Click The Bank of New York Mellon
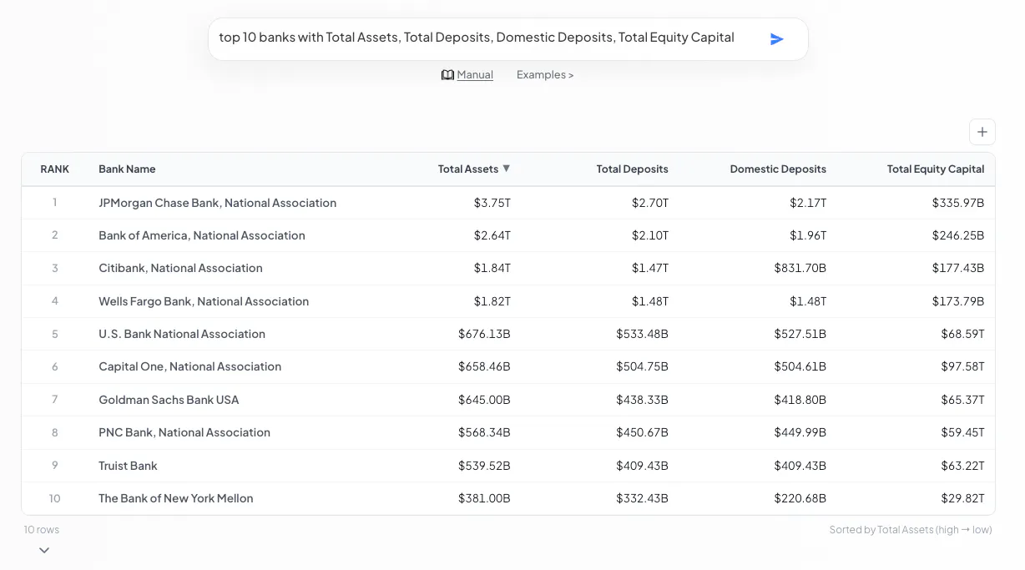The width and height of the screenshot is (1025, 570). (175, 498)
